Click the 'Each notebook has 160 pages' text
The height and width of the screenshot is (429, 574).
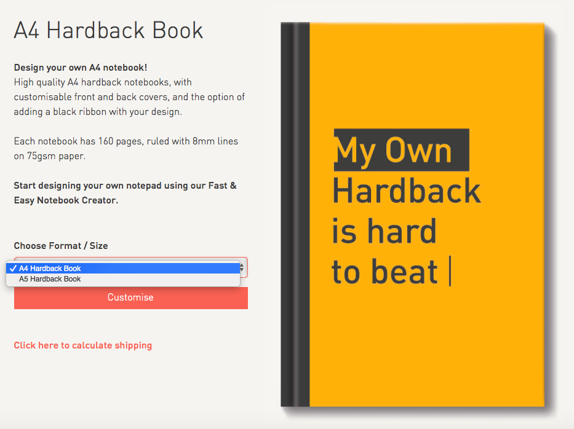click(126, 141)
